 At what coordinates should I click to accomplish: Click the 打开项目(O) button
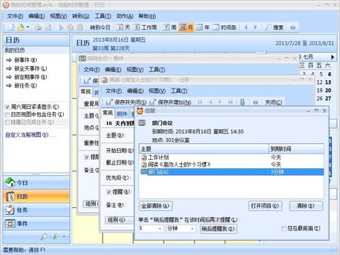(265, 206)
